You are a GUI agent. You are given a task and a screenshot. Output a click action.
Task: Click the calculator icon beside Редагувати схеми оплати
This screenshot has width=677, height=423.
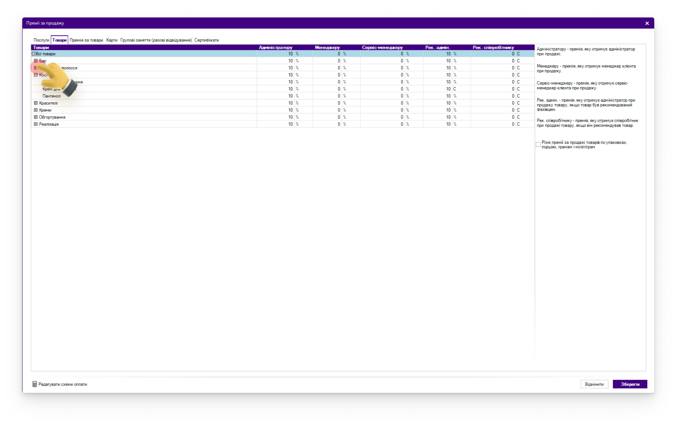pos(35,384)
